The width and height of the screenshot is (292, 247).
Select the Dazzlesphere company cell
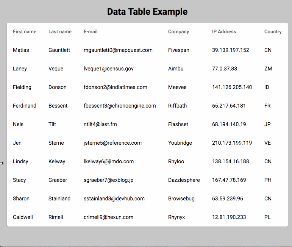184,180
